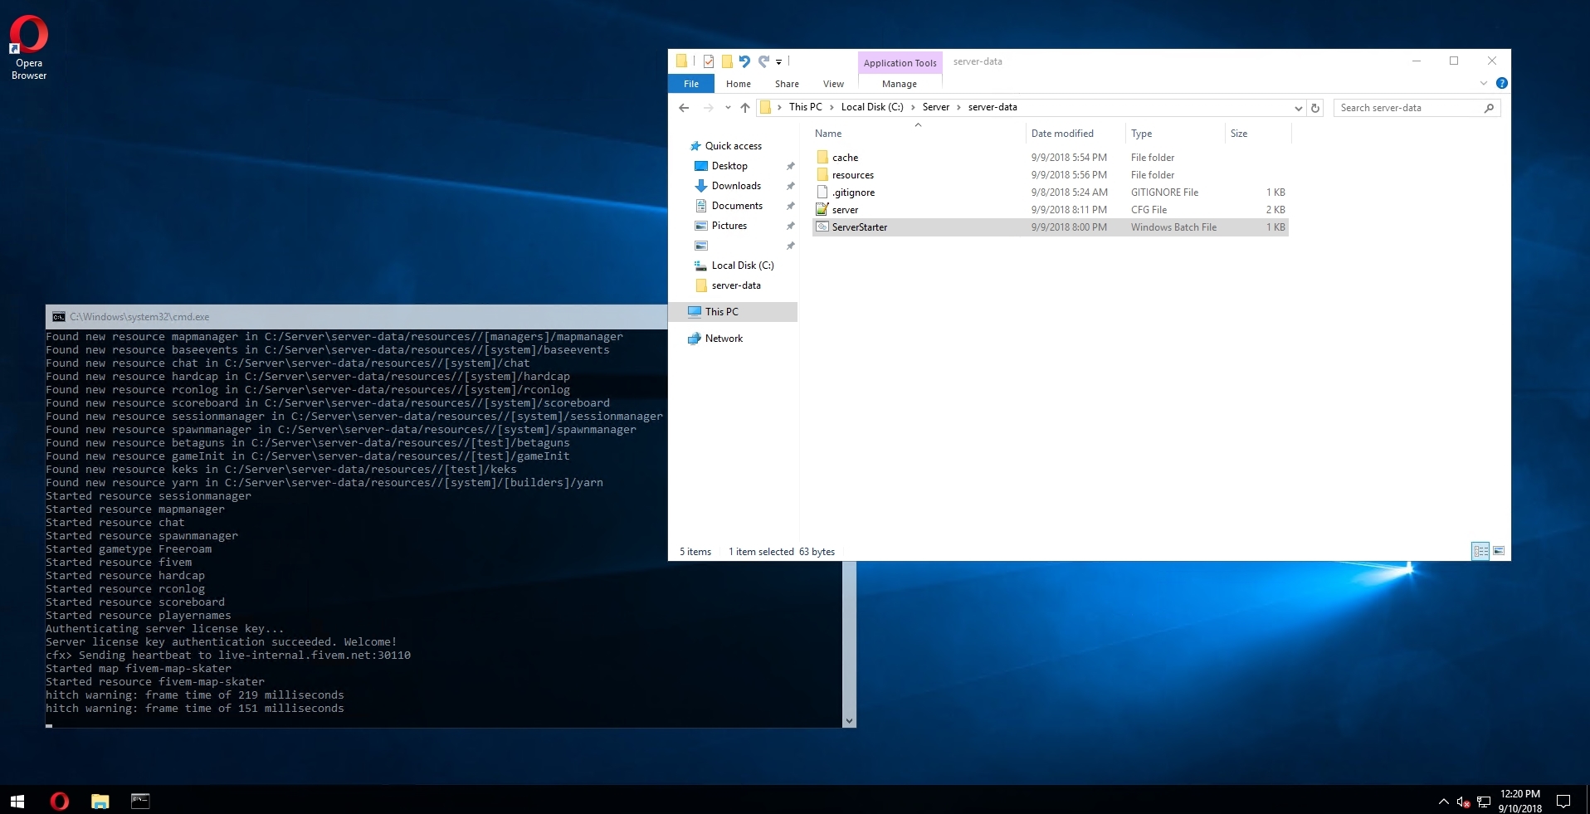Switch to details view layout
This screenshot has width=1590, height=814.
pos(1480,551)
